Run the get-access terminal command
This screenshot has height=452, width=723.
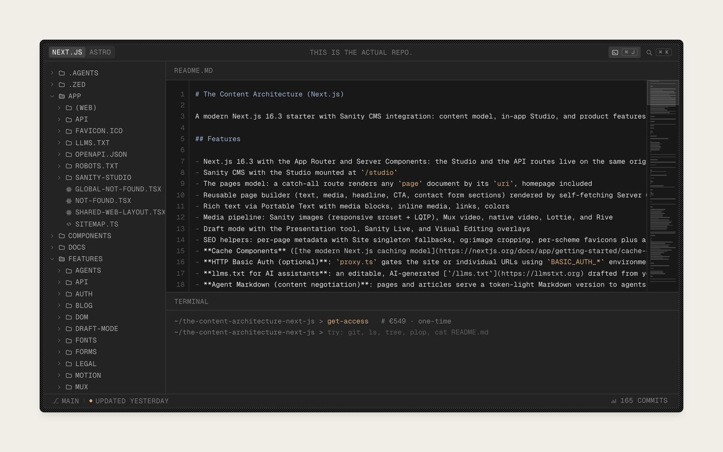(x=347, y=321)
